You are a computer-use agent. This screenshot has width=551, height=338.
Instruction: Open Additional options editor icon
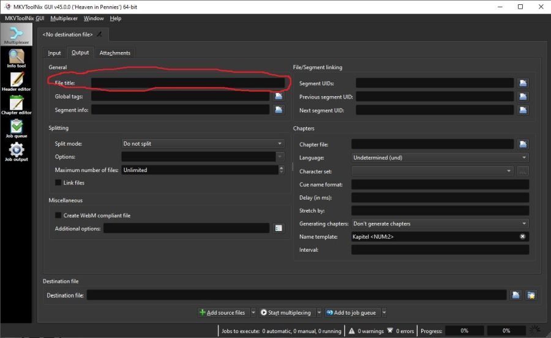point(279,228)
